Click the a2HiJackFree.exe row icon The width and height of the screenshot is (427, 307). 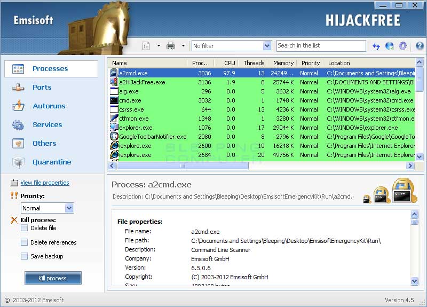(114, 82)
